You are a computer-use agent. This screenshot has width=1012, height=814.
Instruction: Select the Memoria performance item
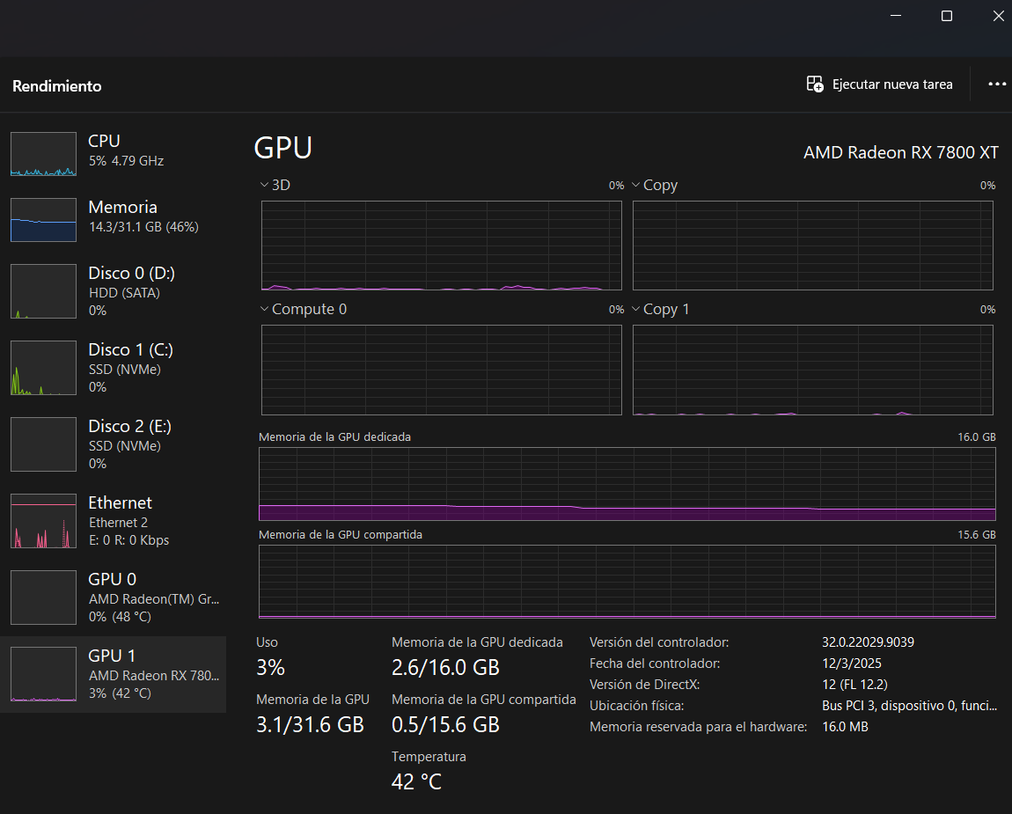click(122, 216)
